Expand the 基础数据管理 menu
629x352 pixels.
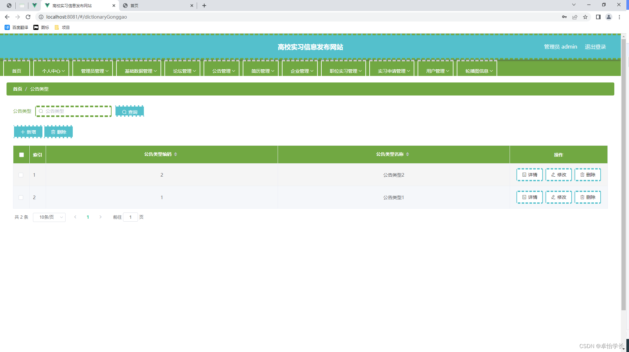click(141, 71)
